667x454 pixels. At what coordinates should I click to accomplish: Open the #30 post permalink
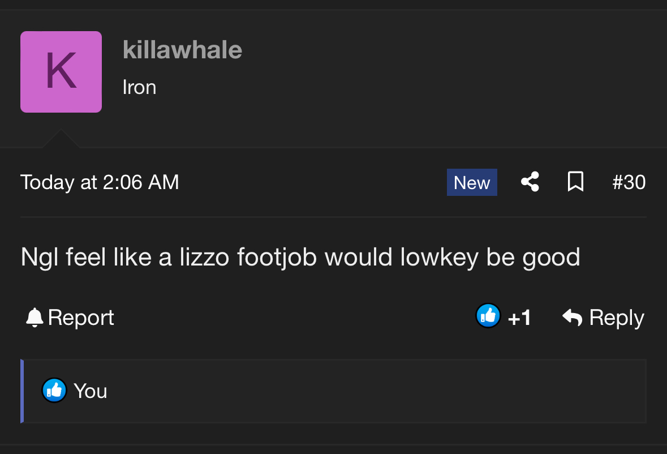629,182
